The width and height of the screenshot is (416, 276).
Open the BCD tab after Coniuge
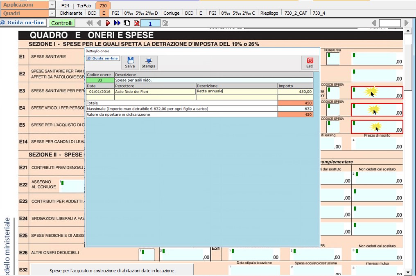(x=189, y=13)
